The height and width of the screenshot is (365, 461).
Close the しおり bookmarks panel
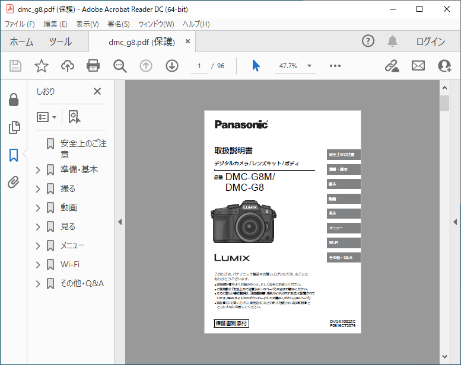pos(97,91)
